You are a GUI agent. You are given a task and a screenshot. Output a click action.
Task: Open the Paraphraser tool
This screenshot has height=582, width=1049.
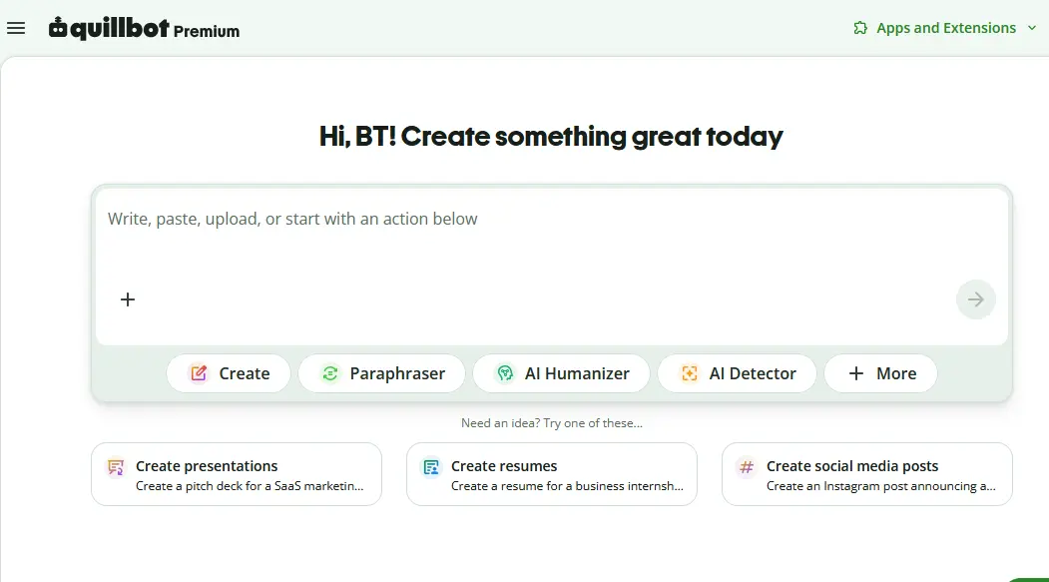coord(382,373)
